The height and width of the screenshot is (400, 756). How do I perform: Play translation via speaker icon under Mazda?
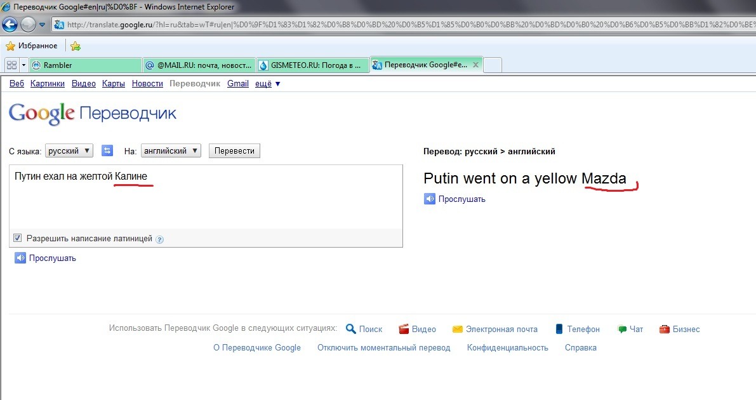tap(430, 199)
